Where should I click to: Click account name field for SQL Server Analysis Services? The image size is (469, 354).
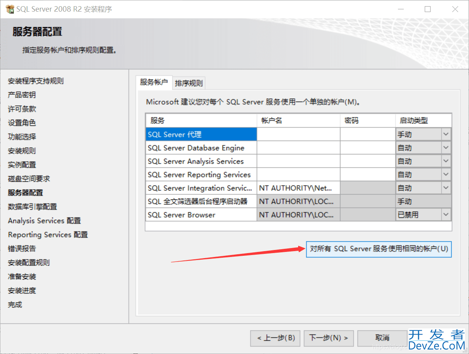299,161
